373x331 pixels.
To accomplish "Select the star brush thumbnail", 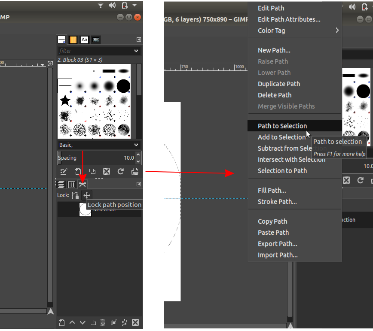I will [x=65, y=100].
